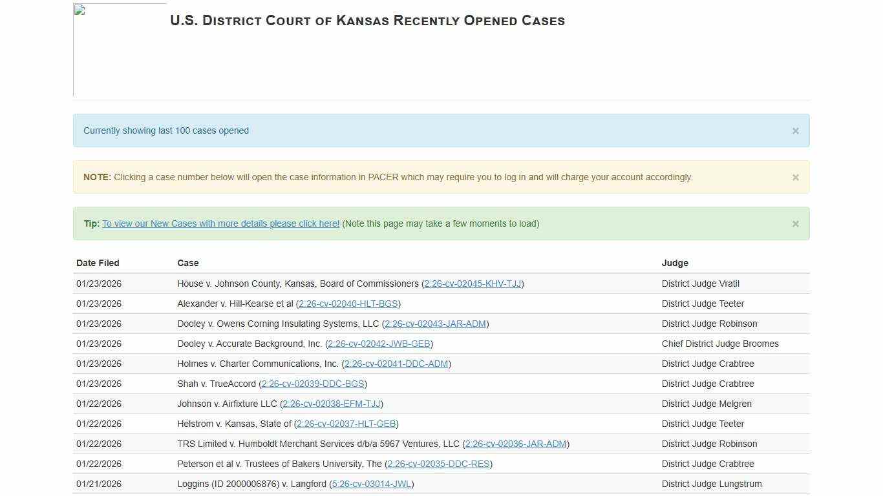Image resolution: width=883 pixels, height=496 pixels.
Task: Dismiss the green Tip banner
Action: [x=795, y=223]
